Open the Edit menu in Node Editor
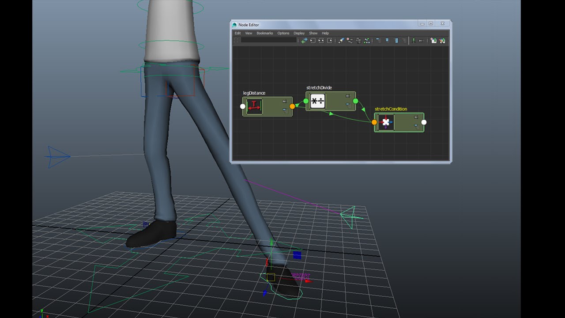 click(x=237, y=33)
